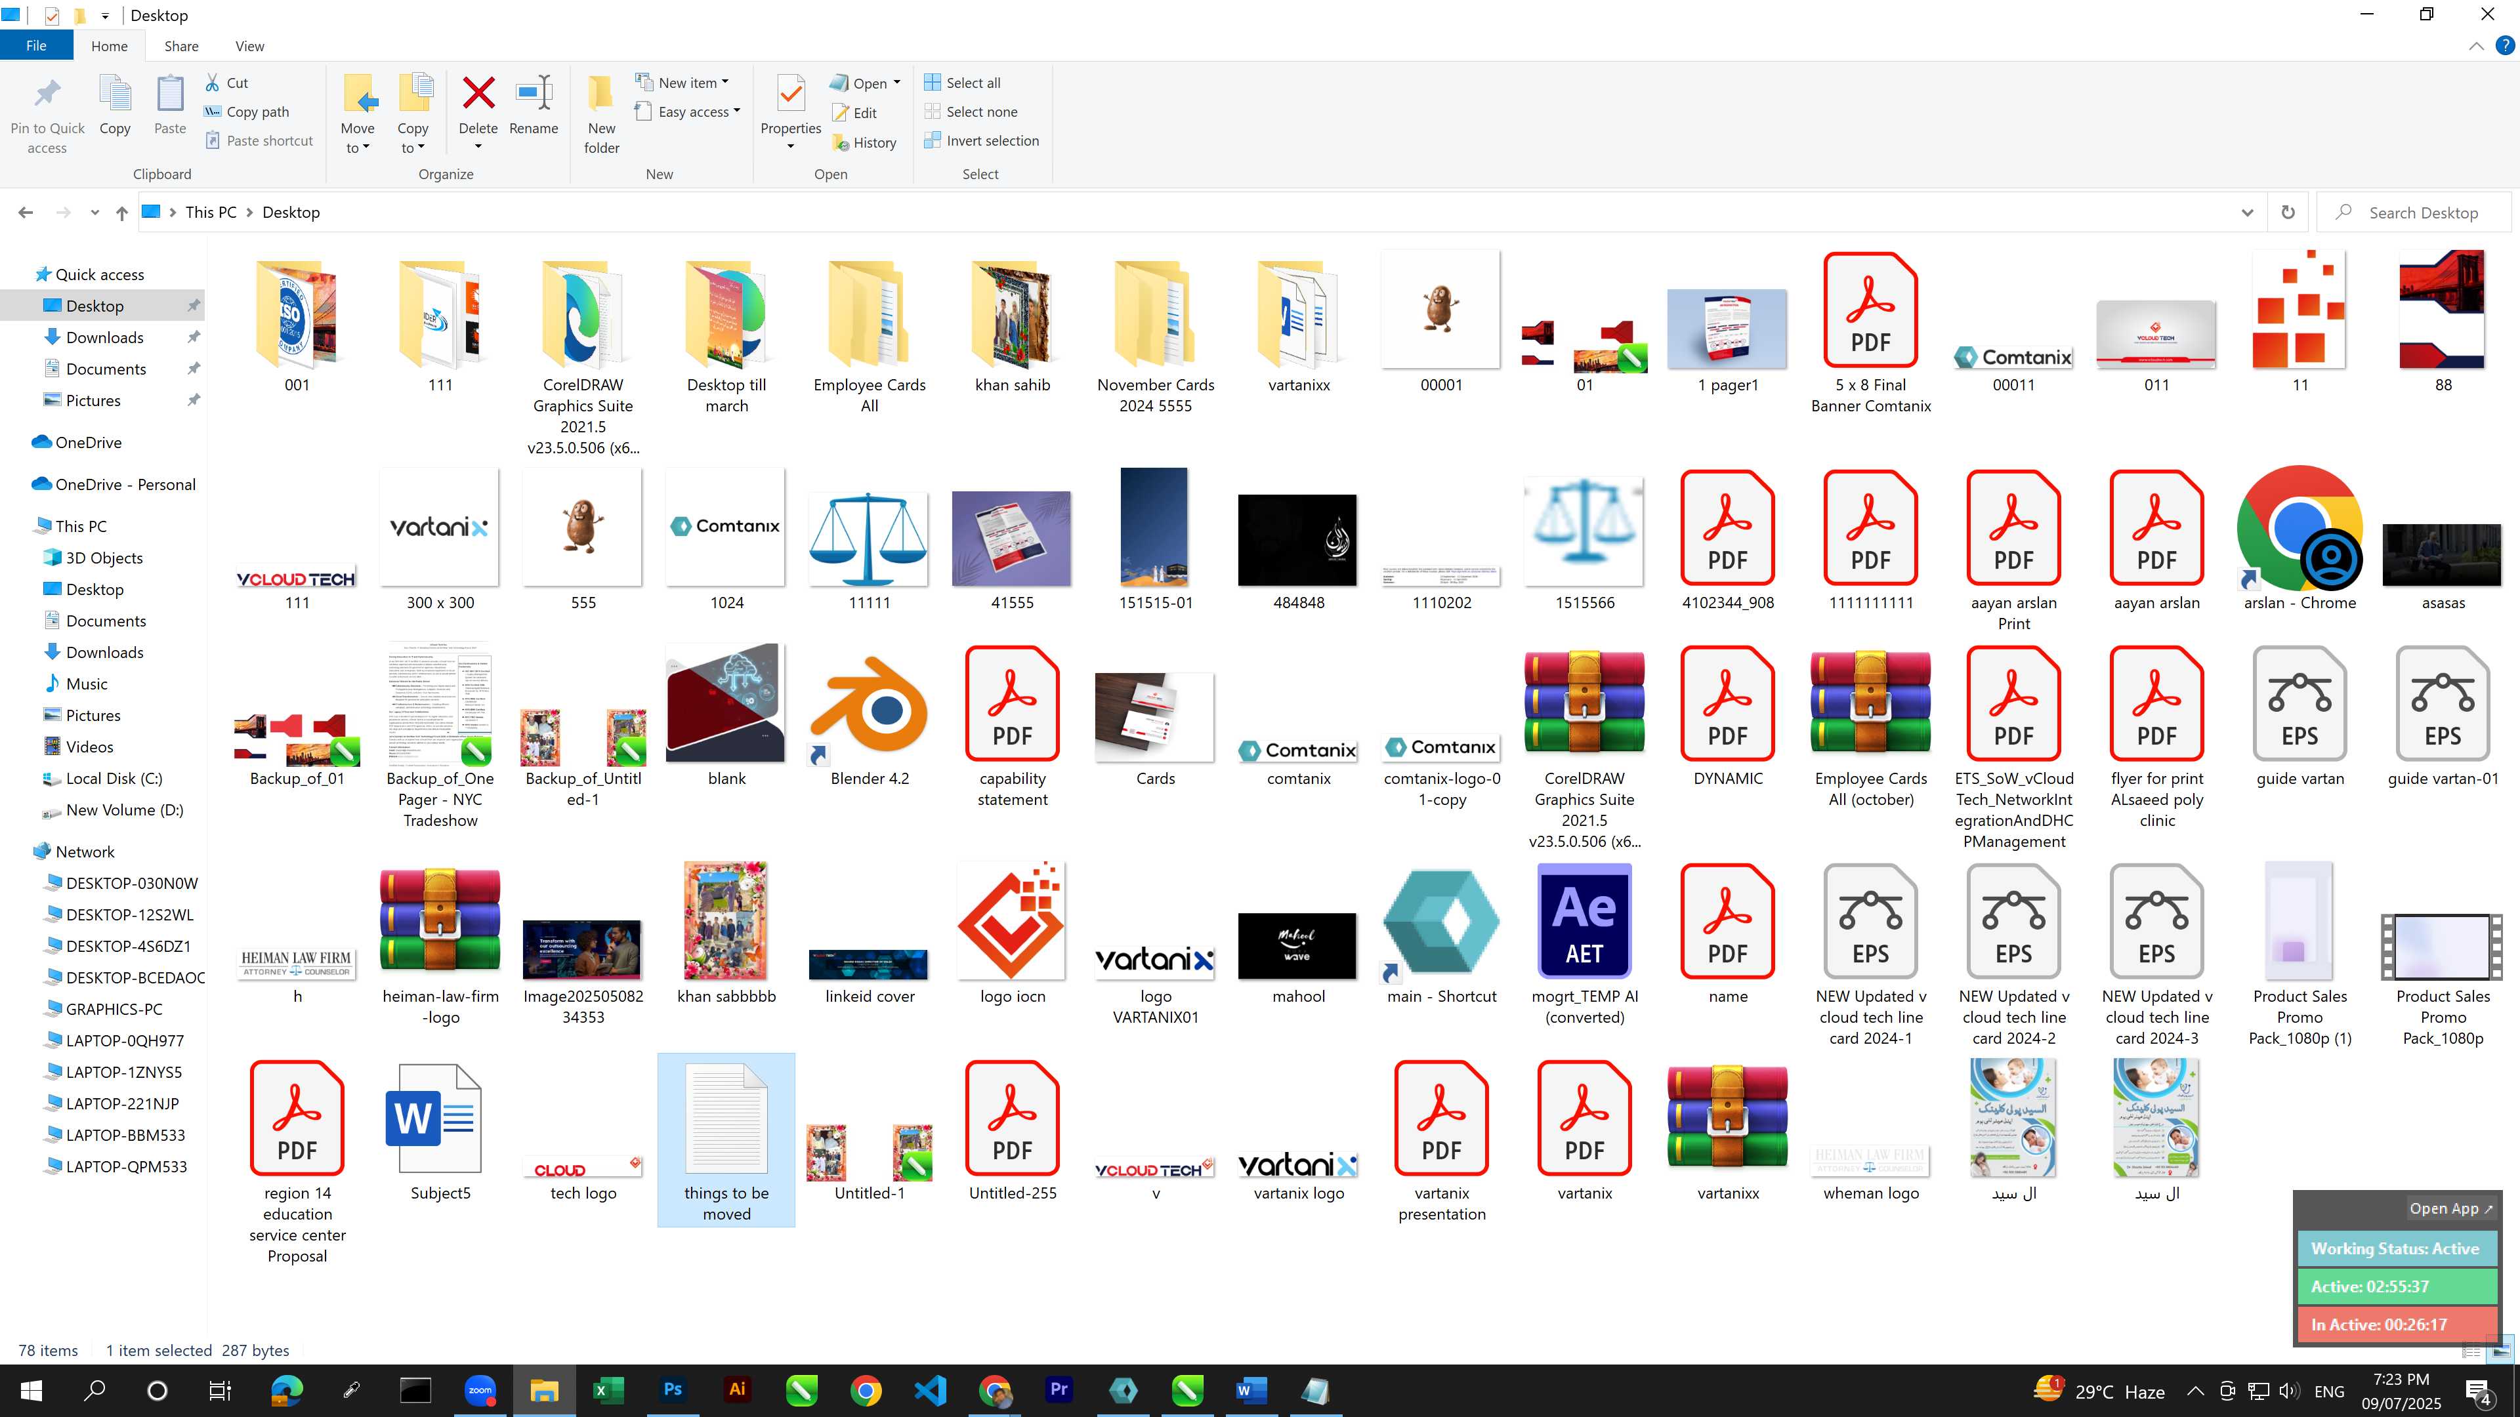Click Pin to Quick access icon
Viewport: 2520px width, 1417px height.
(x=47, y=95)
